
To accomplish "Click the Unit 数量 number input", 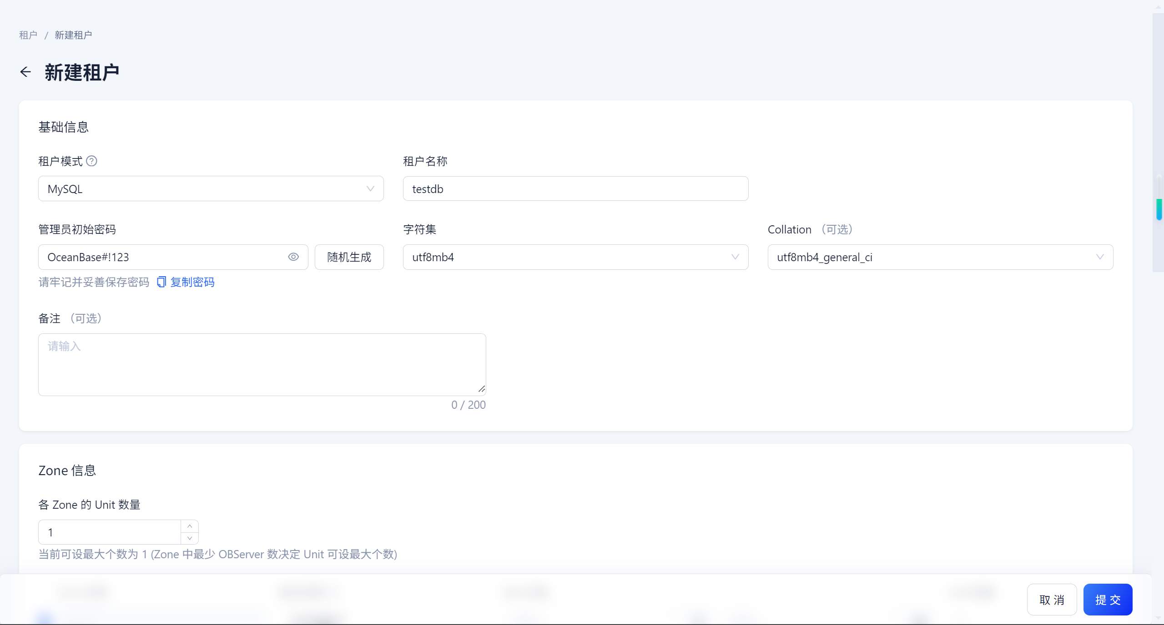I will point(109,532).
